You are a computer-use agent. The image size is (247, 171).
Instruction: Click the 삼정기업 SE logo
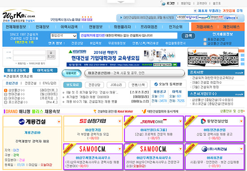click(x=93, y=121)
